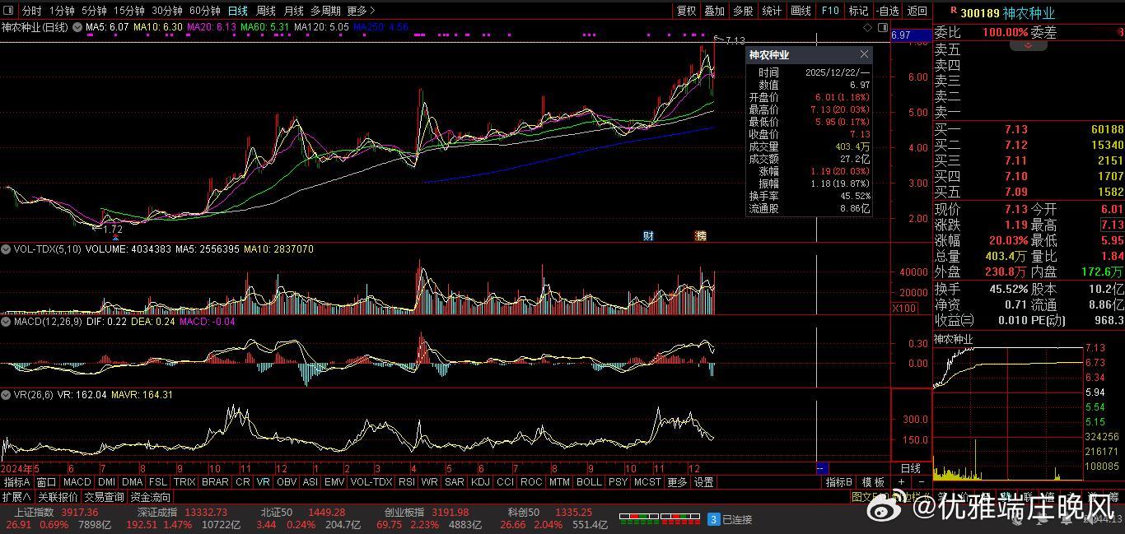
Task: Click the 财 financial marker on the chart
Action: click(648, 235)
